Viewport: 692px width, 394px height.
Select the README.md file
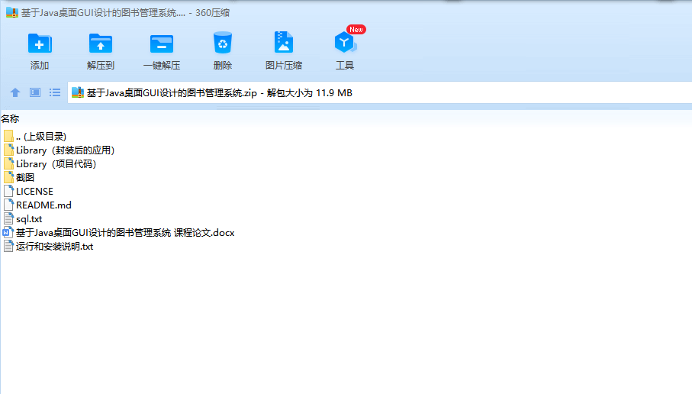coord(37,205)
